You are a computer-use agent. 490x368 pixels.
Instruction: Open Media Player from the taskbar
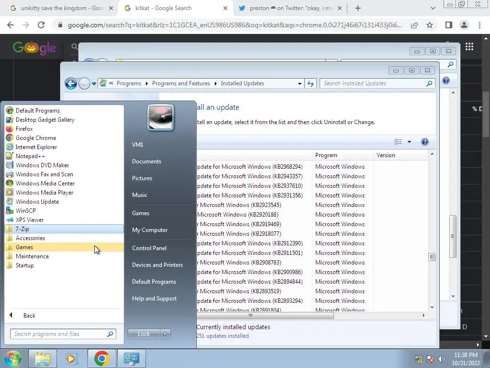71,358
